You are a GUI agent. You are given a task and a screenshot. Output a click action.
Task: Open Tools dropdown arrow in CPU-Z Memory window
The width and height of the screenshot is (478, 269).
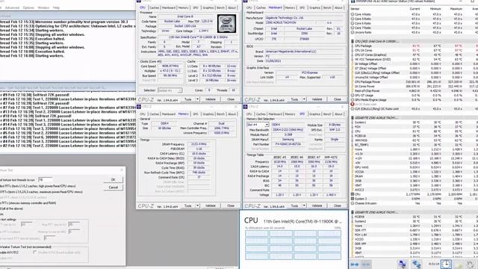tap(197, 205)
